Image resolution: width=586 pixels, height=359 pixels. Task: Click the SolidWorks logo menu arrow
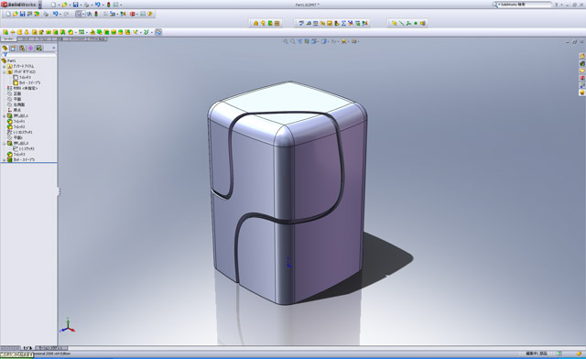(x=40, y=5)
